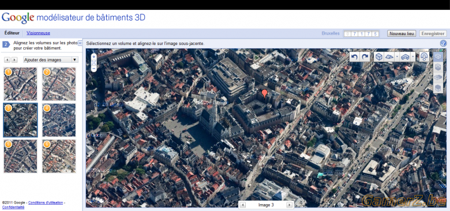Select thumbnail image 2

click(59, 84)
